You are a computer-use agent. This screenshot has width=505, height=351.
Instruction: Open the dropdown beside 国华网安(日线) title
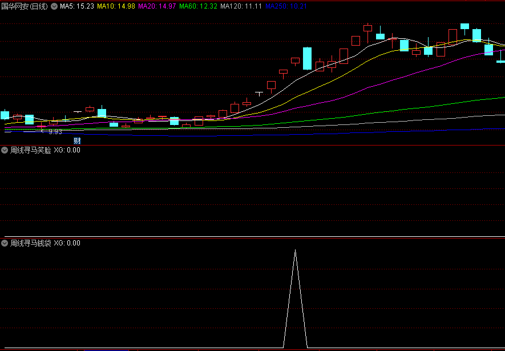54,6
